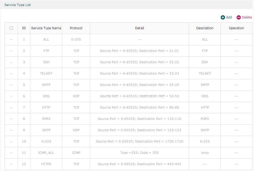Screen dimensions: 254x171
Task: Click the Description column header
Action: click(205, 28)
